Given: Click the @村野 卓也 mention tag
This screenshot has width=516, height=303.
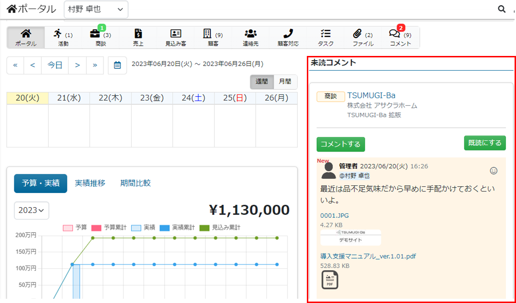Looking at the screenshot, I should click(354, 175).
